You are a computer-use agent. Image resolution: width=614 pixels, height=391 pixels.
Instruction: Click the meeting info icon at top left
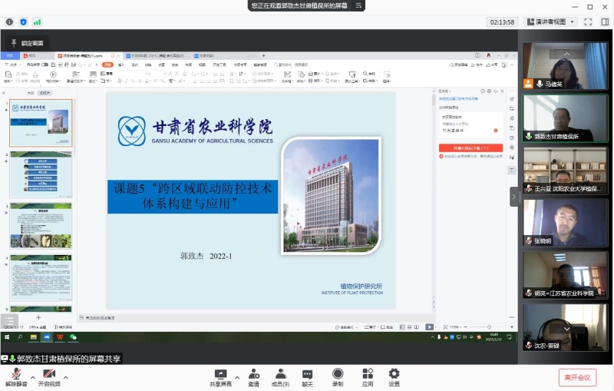[9, 22]
